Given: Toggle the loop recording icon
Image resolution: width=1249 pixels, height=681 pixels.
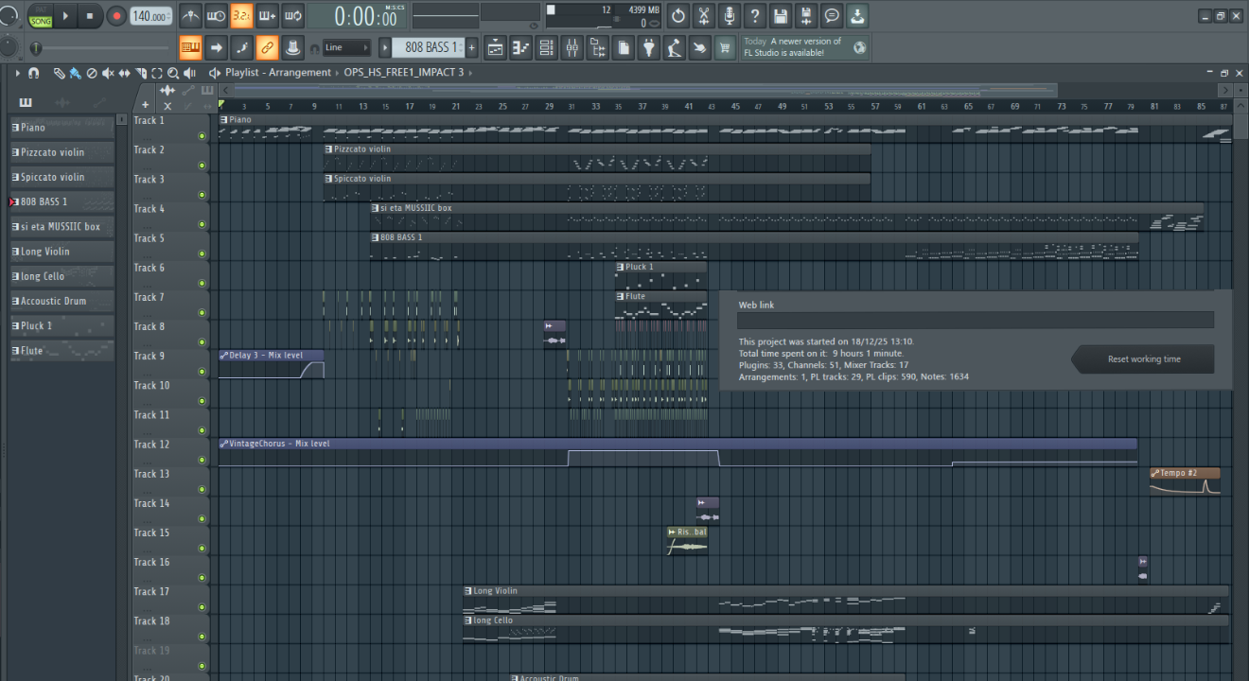Looking at the screenshot, I should (292, 15).
